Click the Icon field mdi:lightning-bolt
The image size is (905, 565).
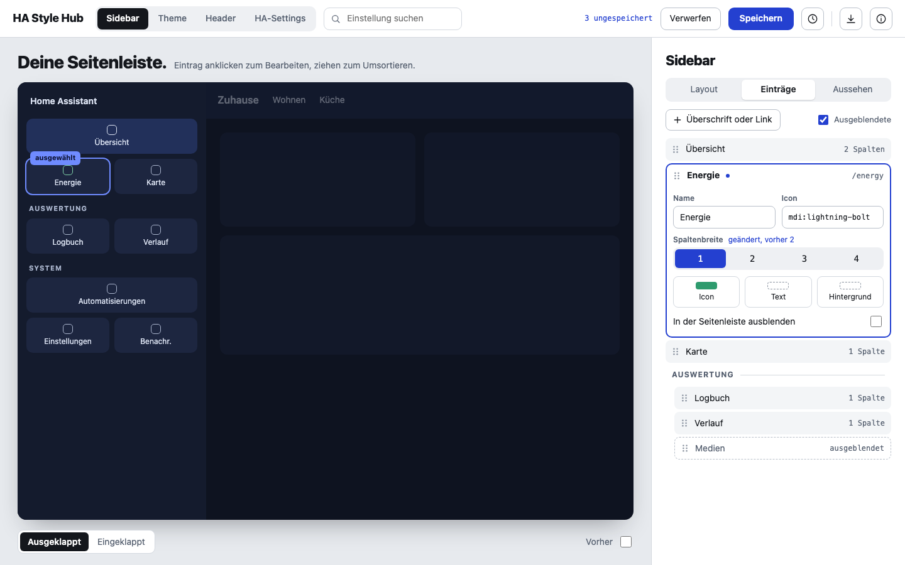(833, 217)
